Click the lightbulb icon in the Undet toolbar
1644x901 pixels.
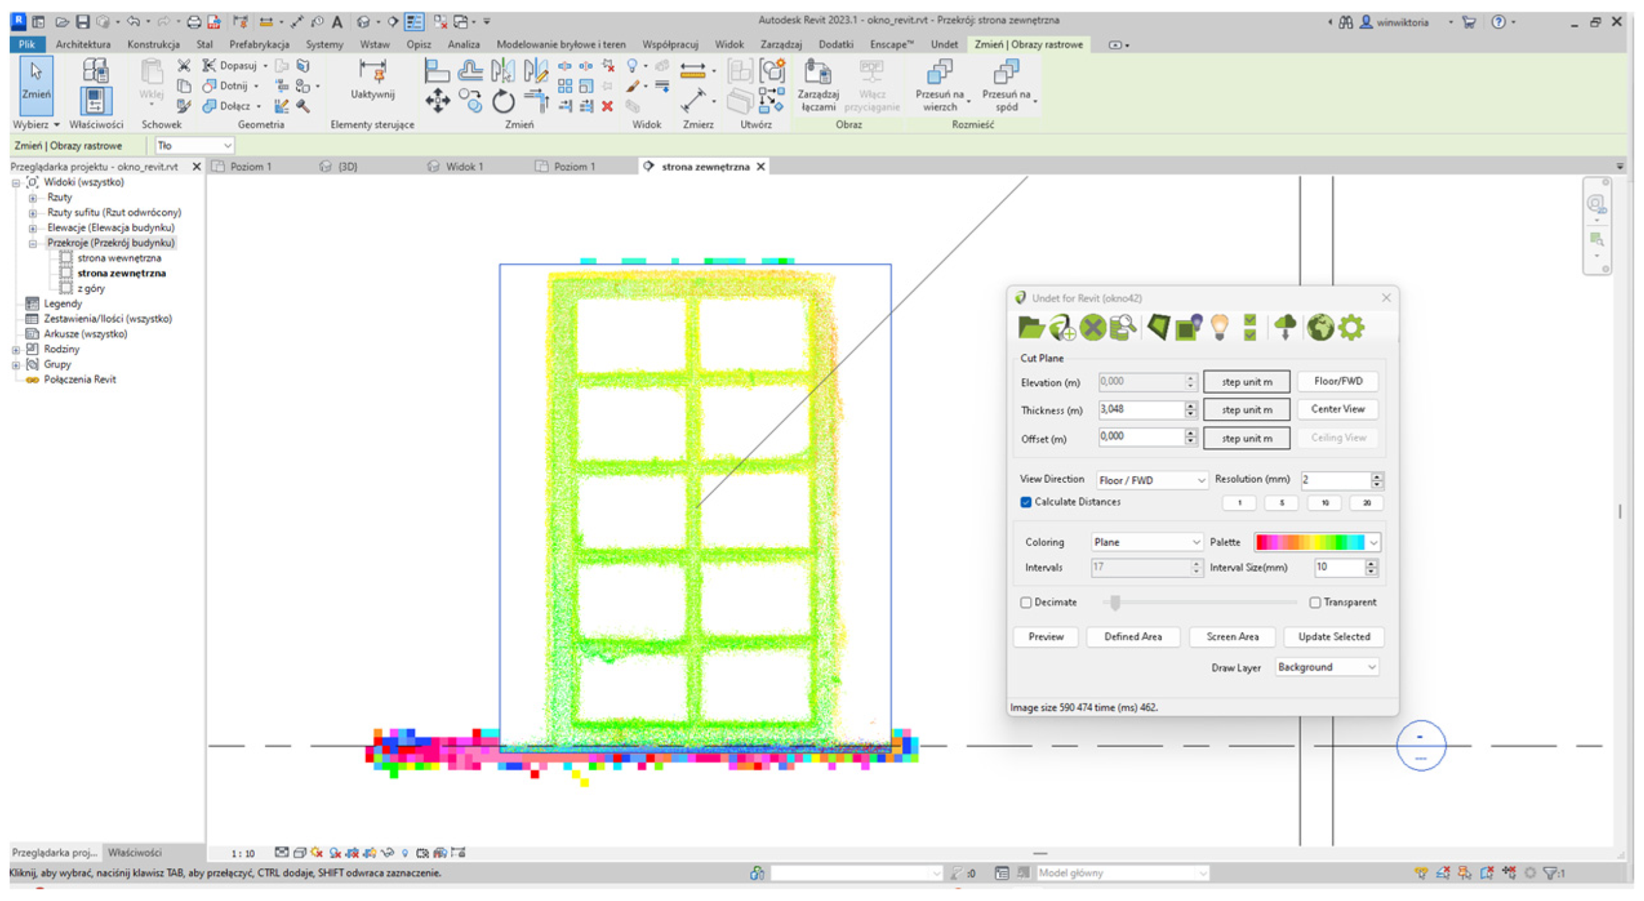pyautogui.click(x=1219, y=327)
